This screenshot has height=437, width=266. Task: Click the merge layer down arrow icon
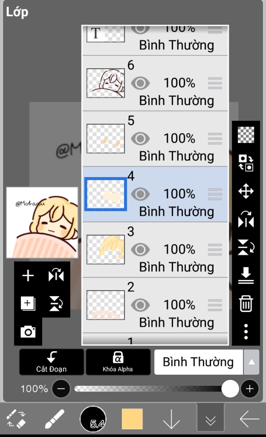pyautogui.click(x=246, y=275)
